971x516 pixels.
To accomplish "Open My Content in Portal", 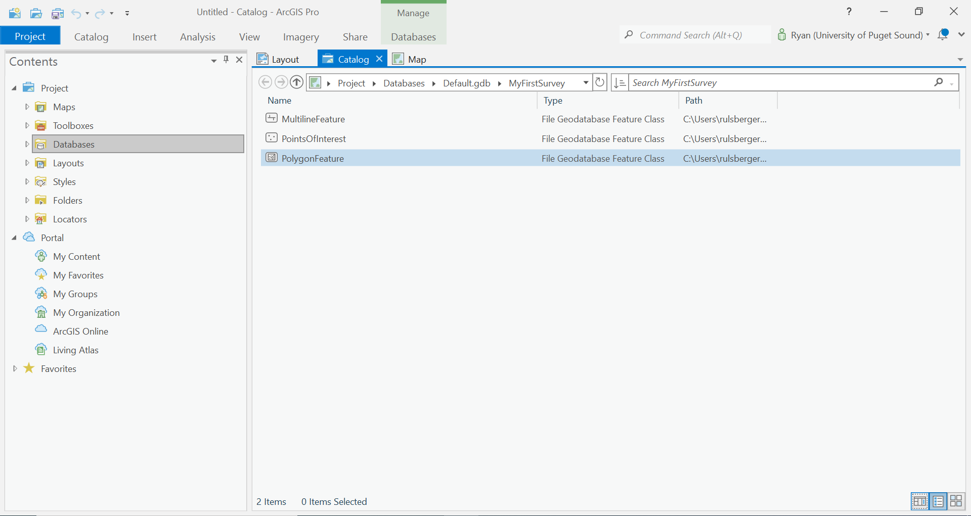I will 76,256.
